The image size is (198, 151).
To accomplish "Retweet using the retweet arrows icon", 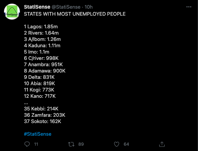I will [71, 144].
